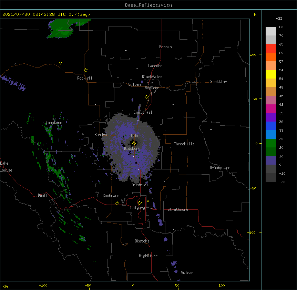This screenshot has height=290, width=297.
Task: Click the radar site diamond between Olds and Didsbury
Action: tap(134, 143)
